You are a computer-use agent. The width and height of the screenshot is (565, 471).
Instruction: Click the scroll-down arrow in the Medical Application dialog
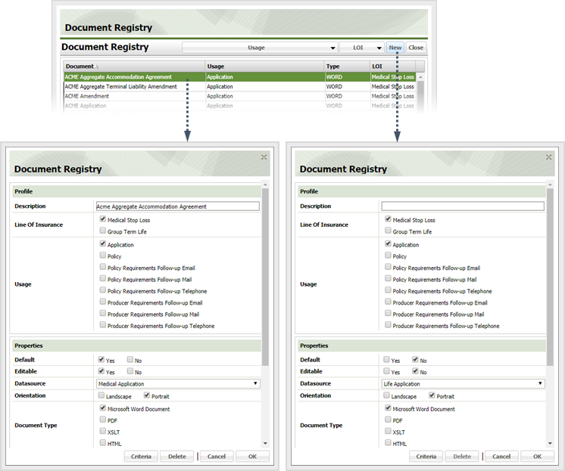tap(264, 443)
